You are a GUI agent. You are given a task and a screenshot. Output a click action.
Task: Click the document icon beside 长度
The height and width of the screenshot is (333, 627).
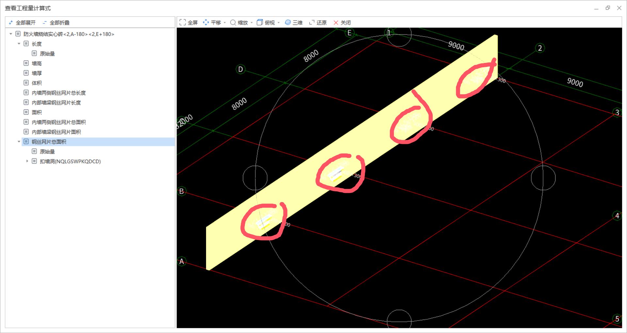(26, 43)
